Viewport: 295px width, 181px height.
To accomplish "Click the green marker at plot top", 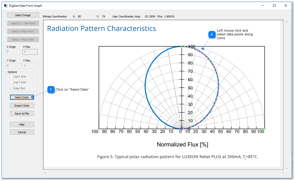I will coord(182,46).
